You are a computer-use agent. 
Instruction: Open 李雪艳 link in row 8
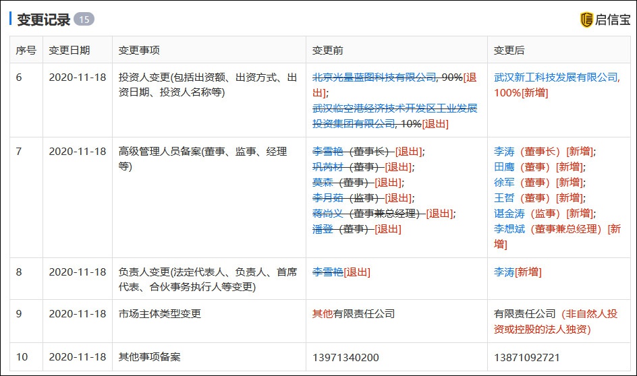[327, 272]
